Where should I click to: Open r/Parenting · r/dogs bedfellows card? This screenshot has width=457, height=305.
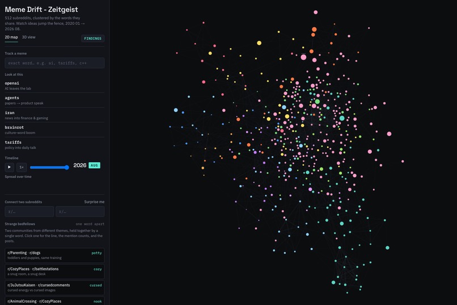click(54, 255)
